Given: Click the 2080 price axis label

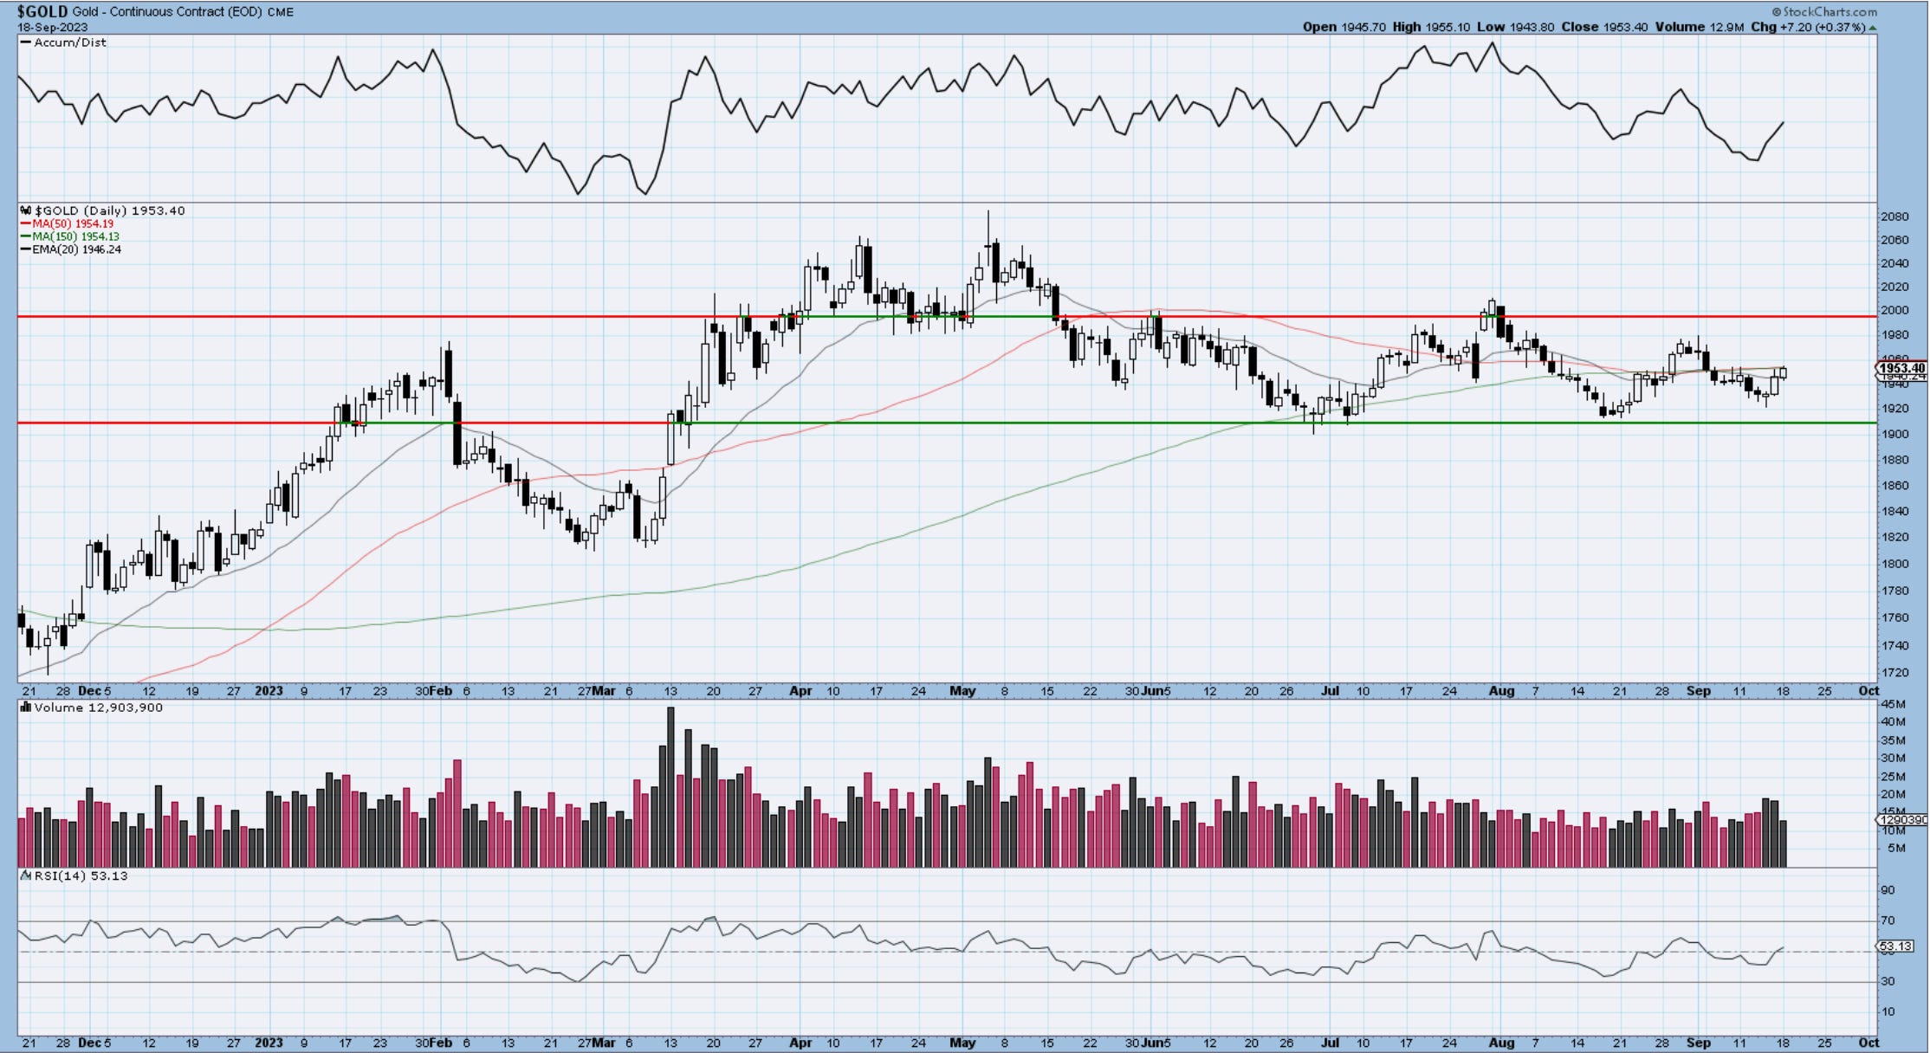Looking at the screenshot, I should 1894,216.
